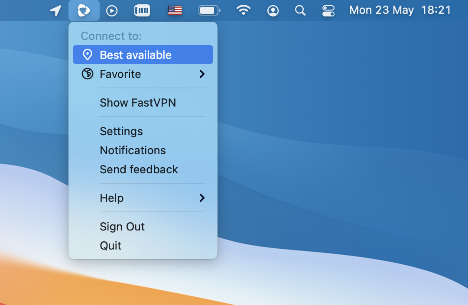The image size is (468, 305).
Task: Expand Help using its chevron arrow
Action: click(x=202, y=198)
